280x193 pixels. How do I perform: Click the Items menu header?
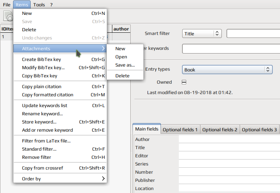point(22,4)
